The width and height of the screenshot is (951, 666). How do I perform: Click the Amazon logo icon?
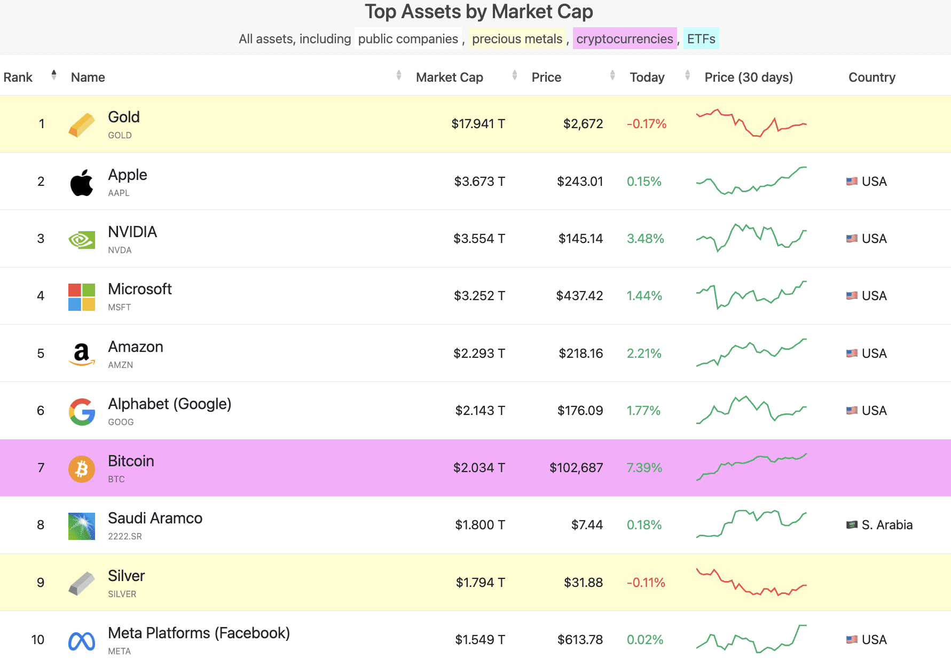82,354
